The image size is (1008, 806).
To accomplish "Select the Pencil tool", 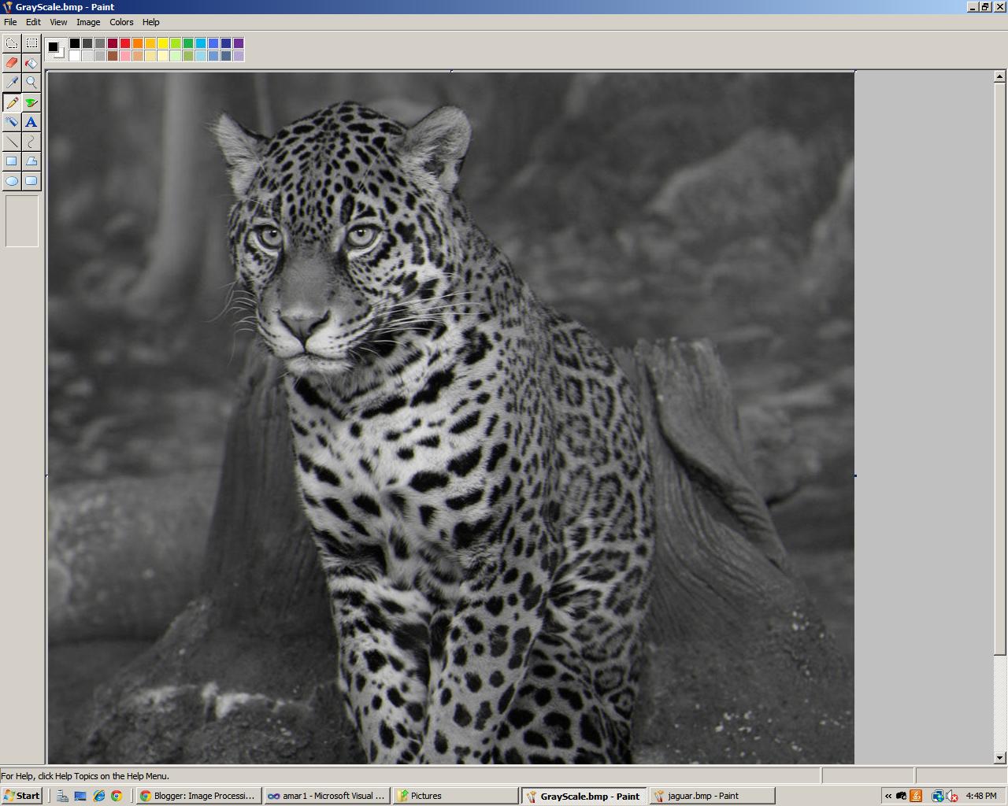I will coord(12,102).
